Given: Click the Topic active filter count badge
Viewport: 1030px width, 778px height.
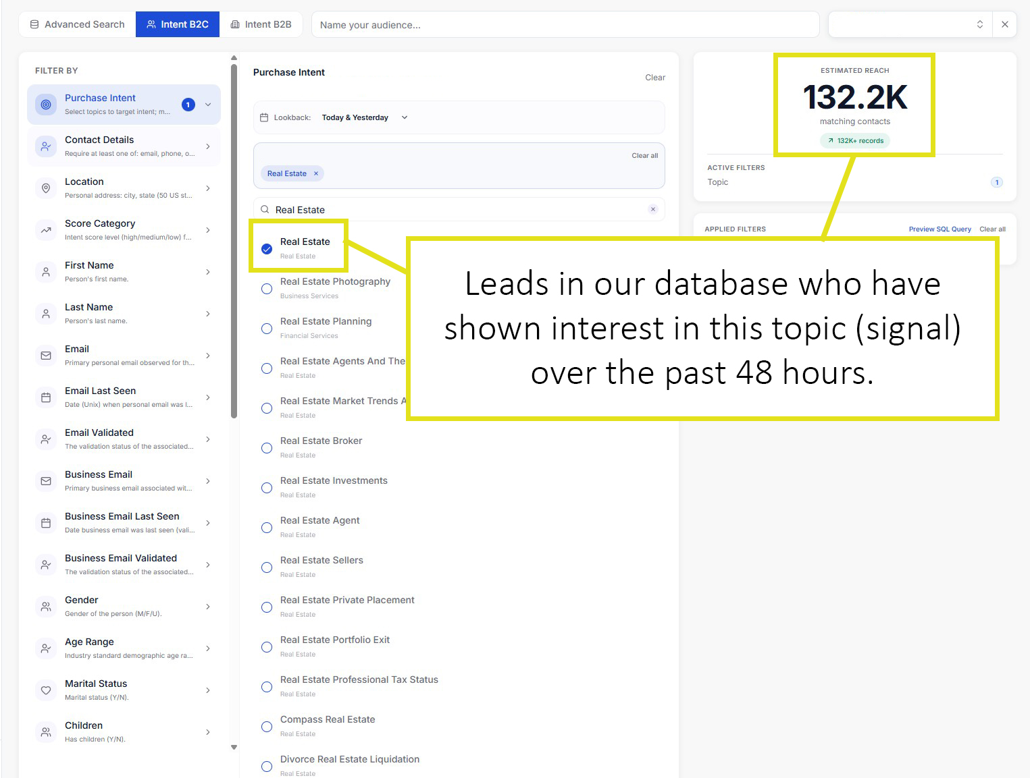Looking at the screenshot, I should [x=996, y=182].
